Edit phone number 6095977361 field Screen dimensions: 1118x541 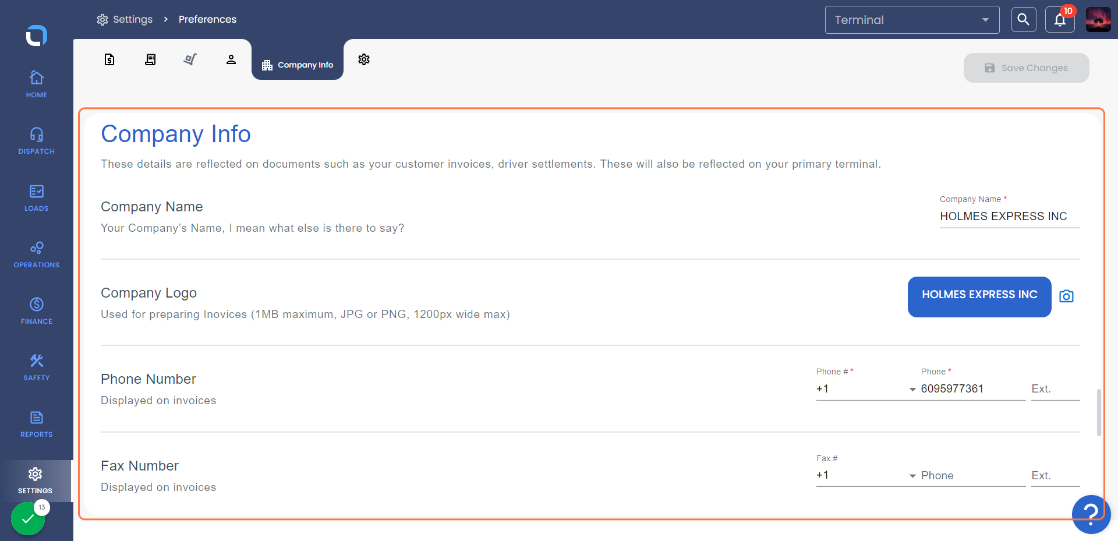(x=972, y=389)
